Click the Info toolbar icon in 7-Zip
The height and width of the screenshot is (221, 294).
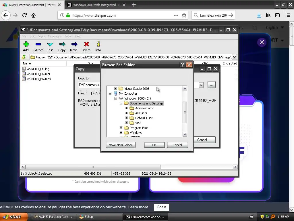pos(98,44)
